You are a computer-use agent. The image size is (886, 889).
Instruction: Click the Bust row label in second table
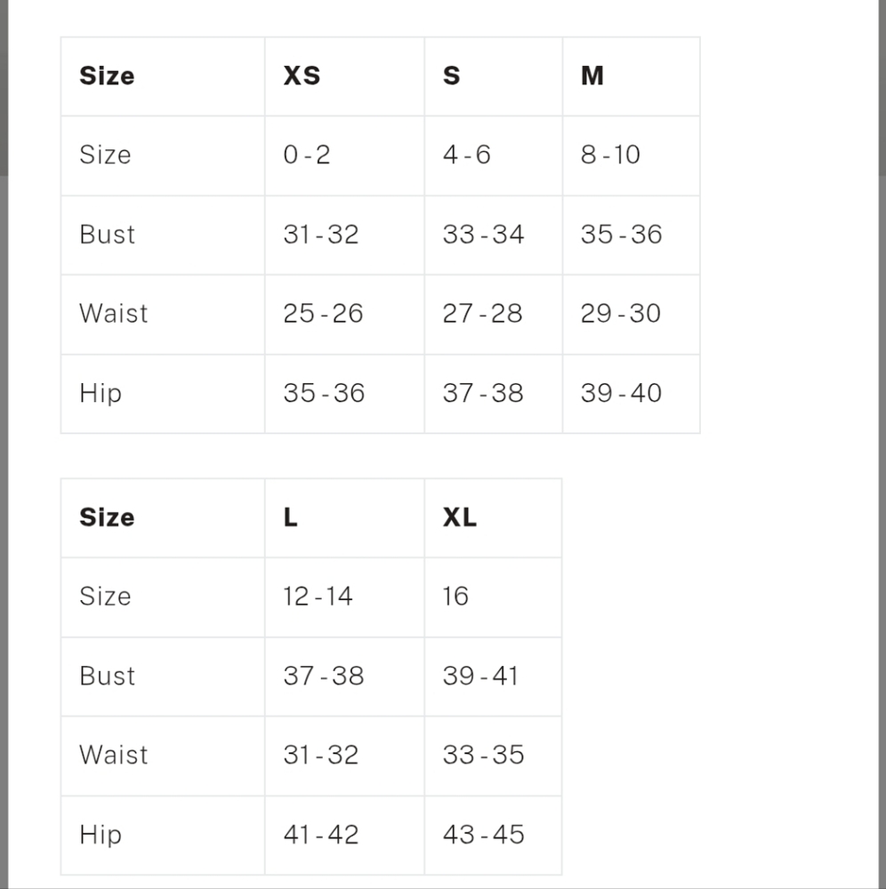click(x=108, y=676)
